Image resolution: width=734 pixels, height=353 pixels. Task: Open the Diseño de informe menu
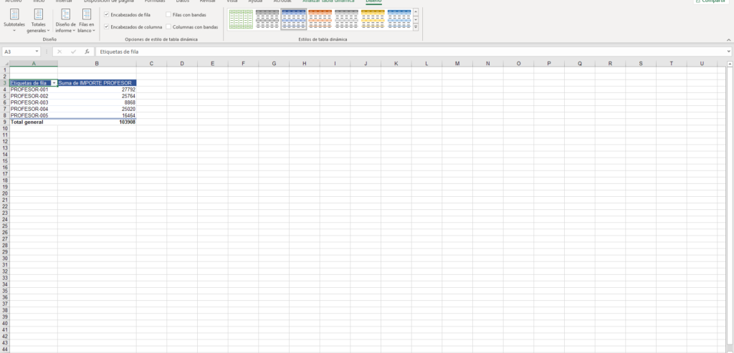65,21
